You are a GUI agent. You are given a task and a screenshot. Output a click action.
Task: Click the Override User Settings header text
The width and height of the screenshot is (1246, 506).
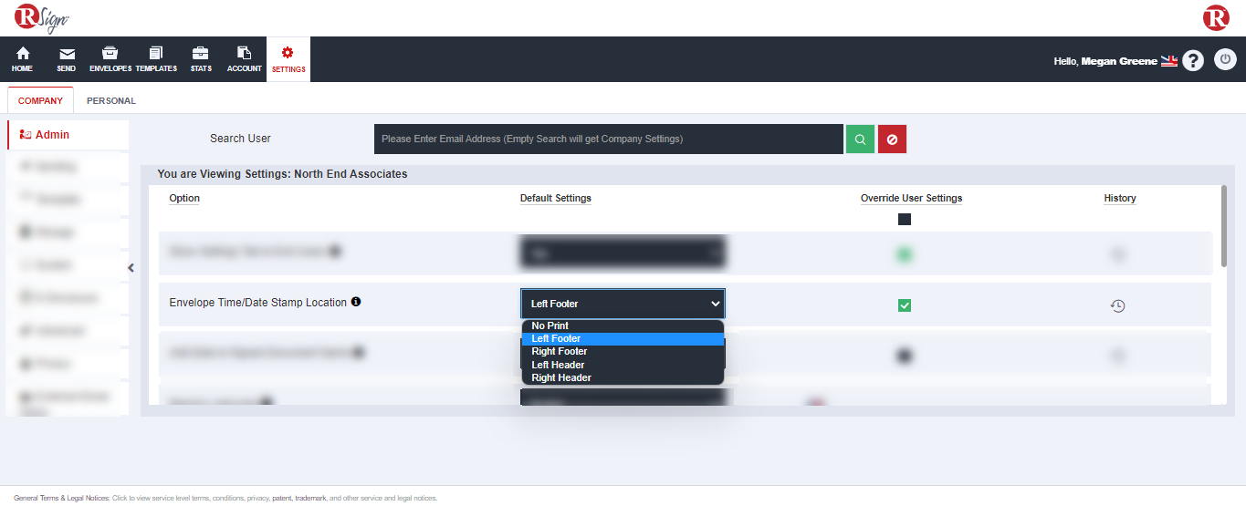(911, 198)
